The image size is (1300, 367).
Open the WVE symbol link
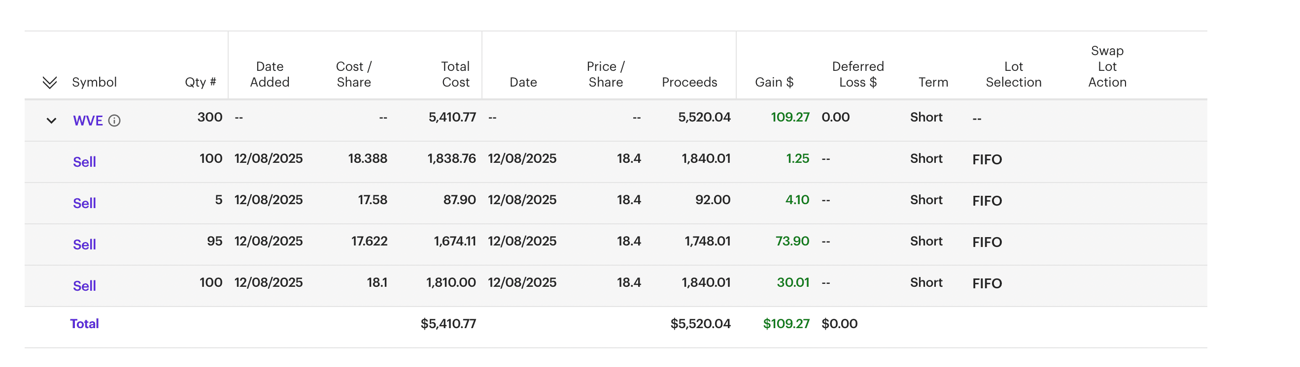coord(88,121)
